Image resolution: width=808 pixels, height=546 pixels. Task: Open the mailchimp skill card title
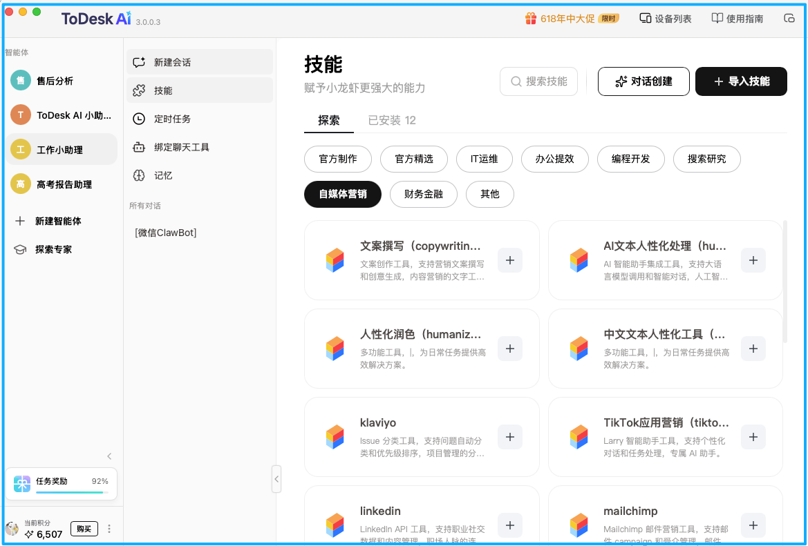coord(630,511)
